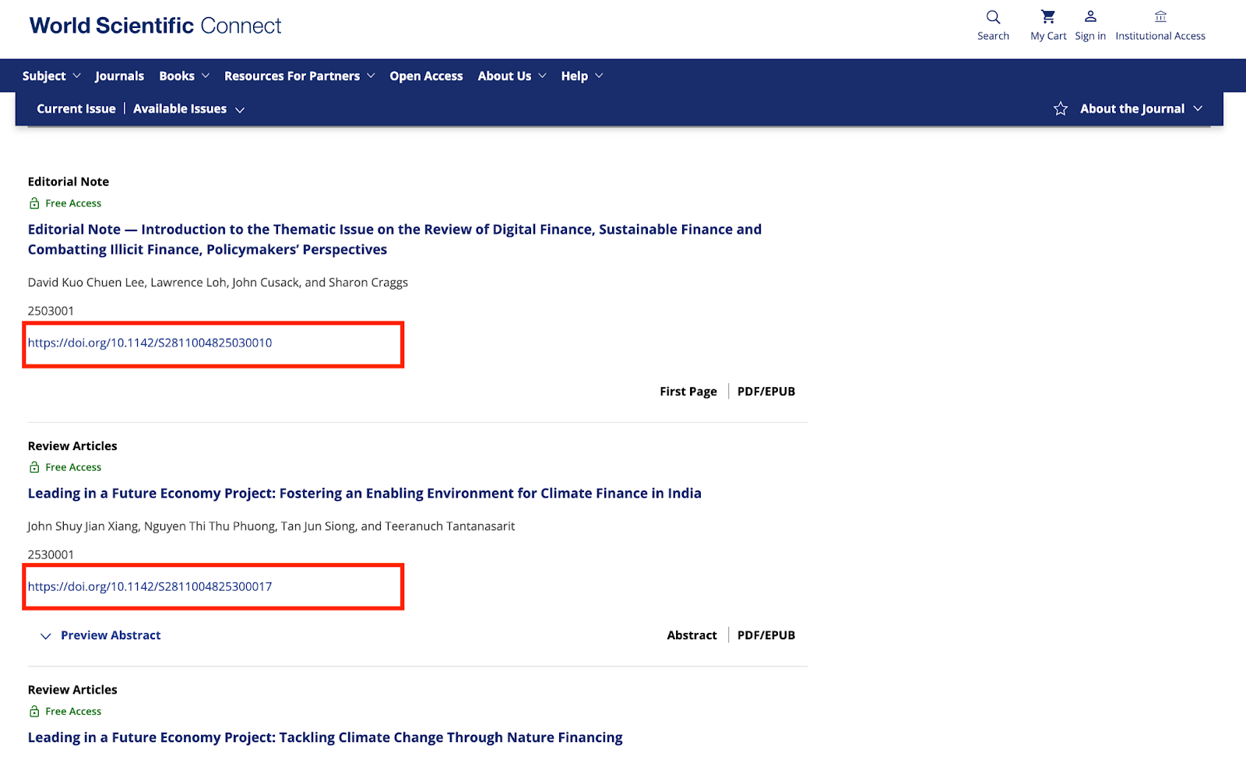The image size is (1246, 763).
Task: Open Institutional Access building icon
Action: [1160, 17]
